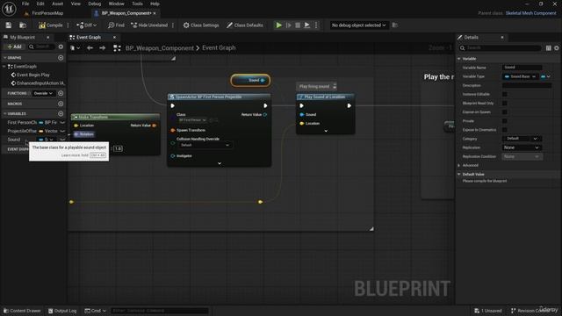This screenshot has width=562, height=316.
Task: Open My Blueprint settings gear
Action: pos(61,47)
